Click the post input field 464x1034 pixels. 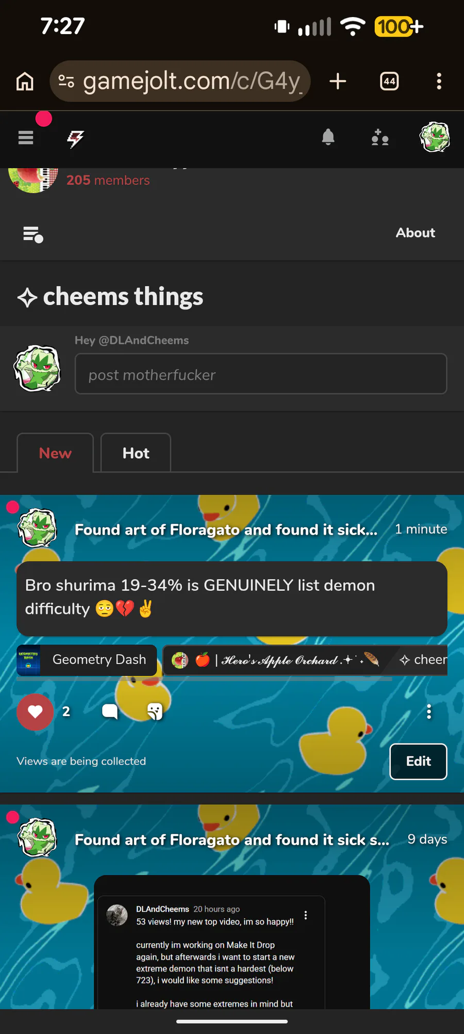[x=261, y=374]
